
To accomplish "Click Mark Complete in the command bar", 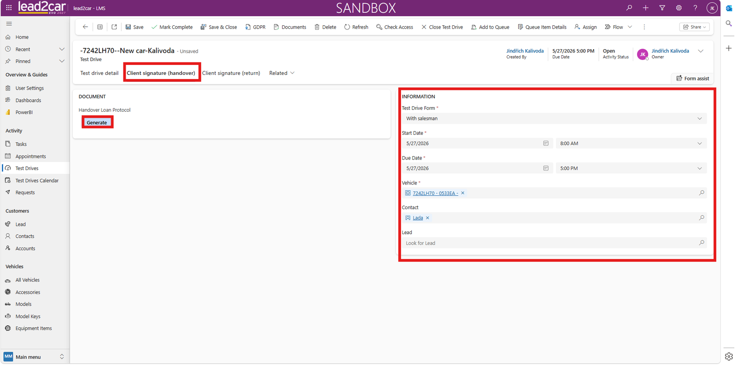I will pyautogui.click(x=172, y=27).
